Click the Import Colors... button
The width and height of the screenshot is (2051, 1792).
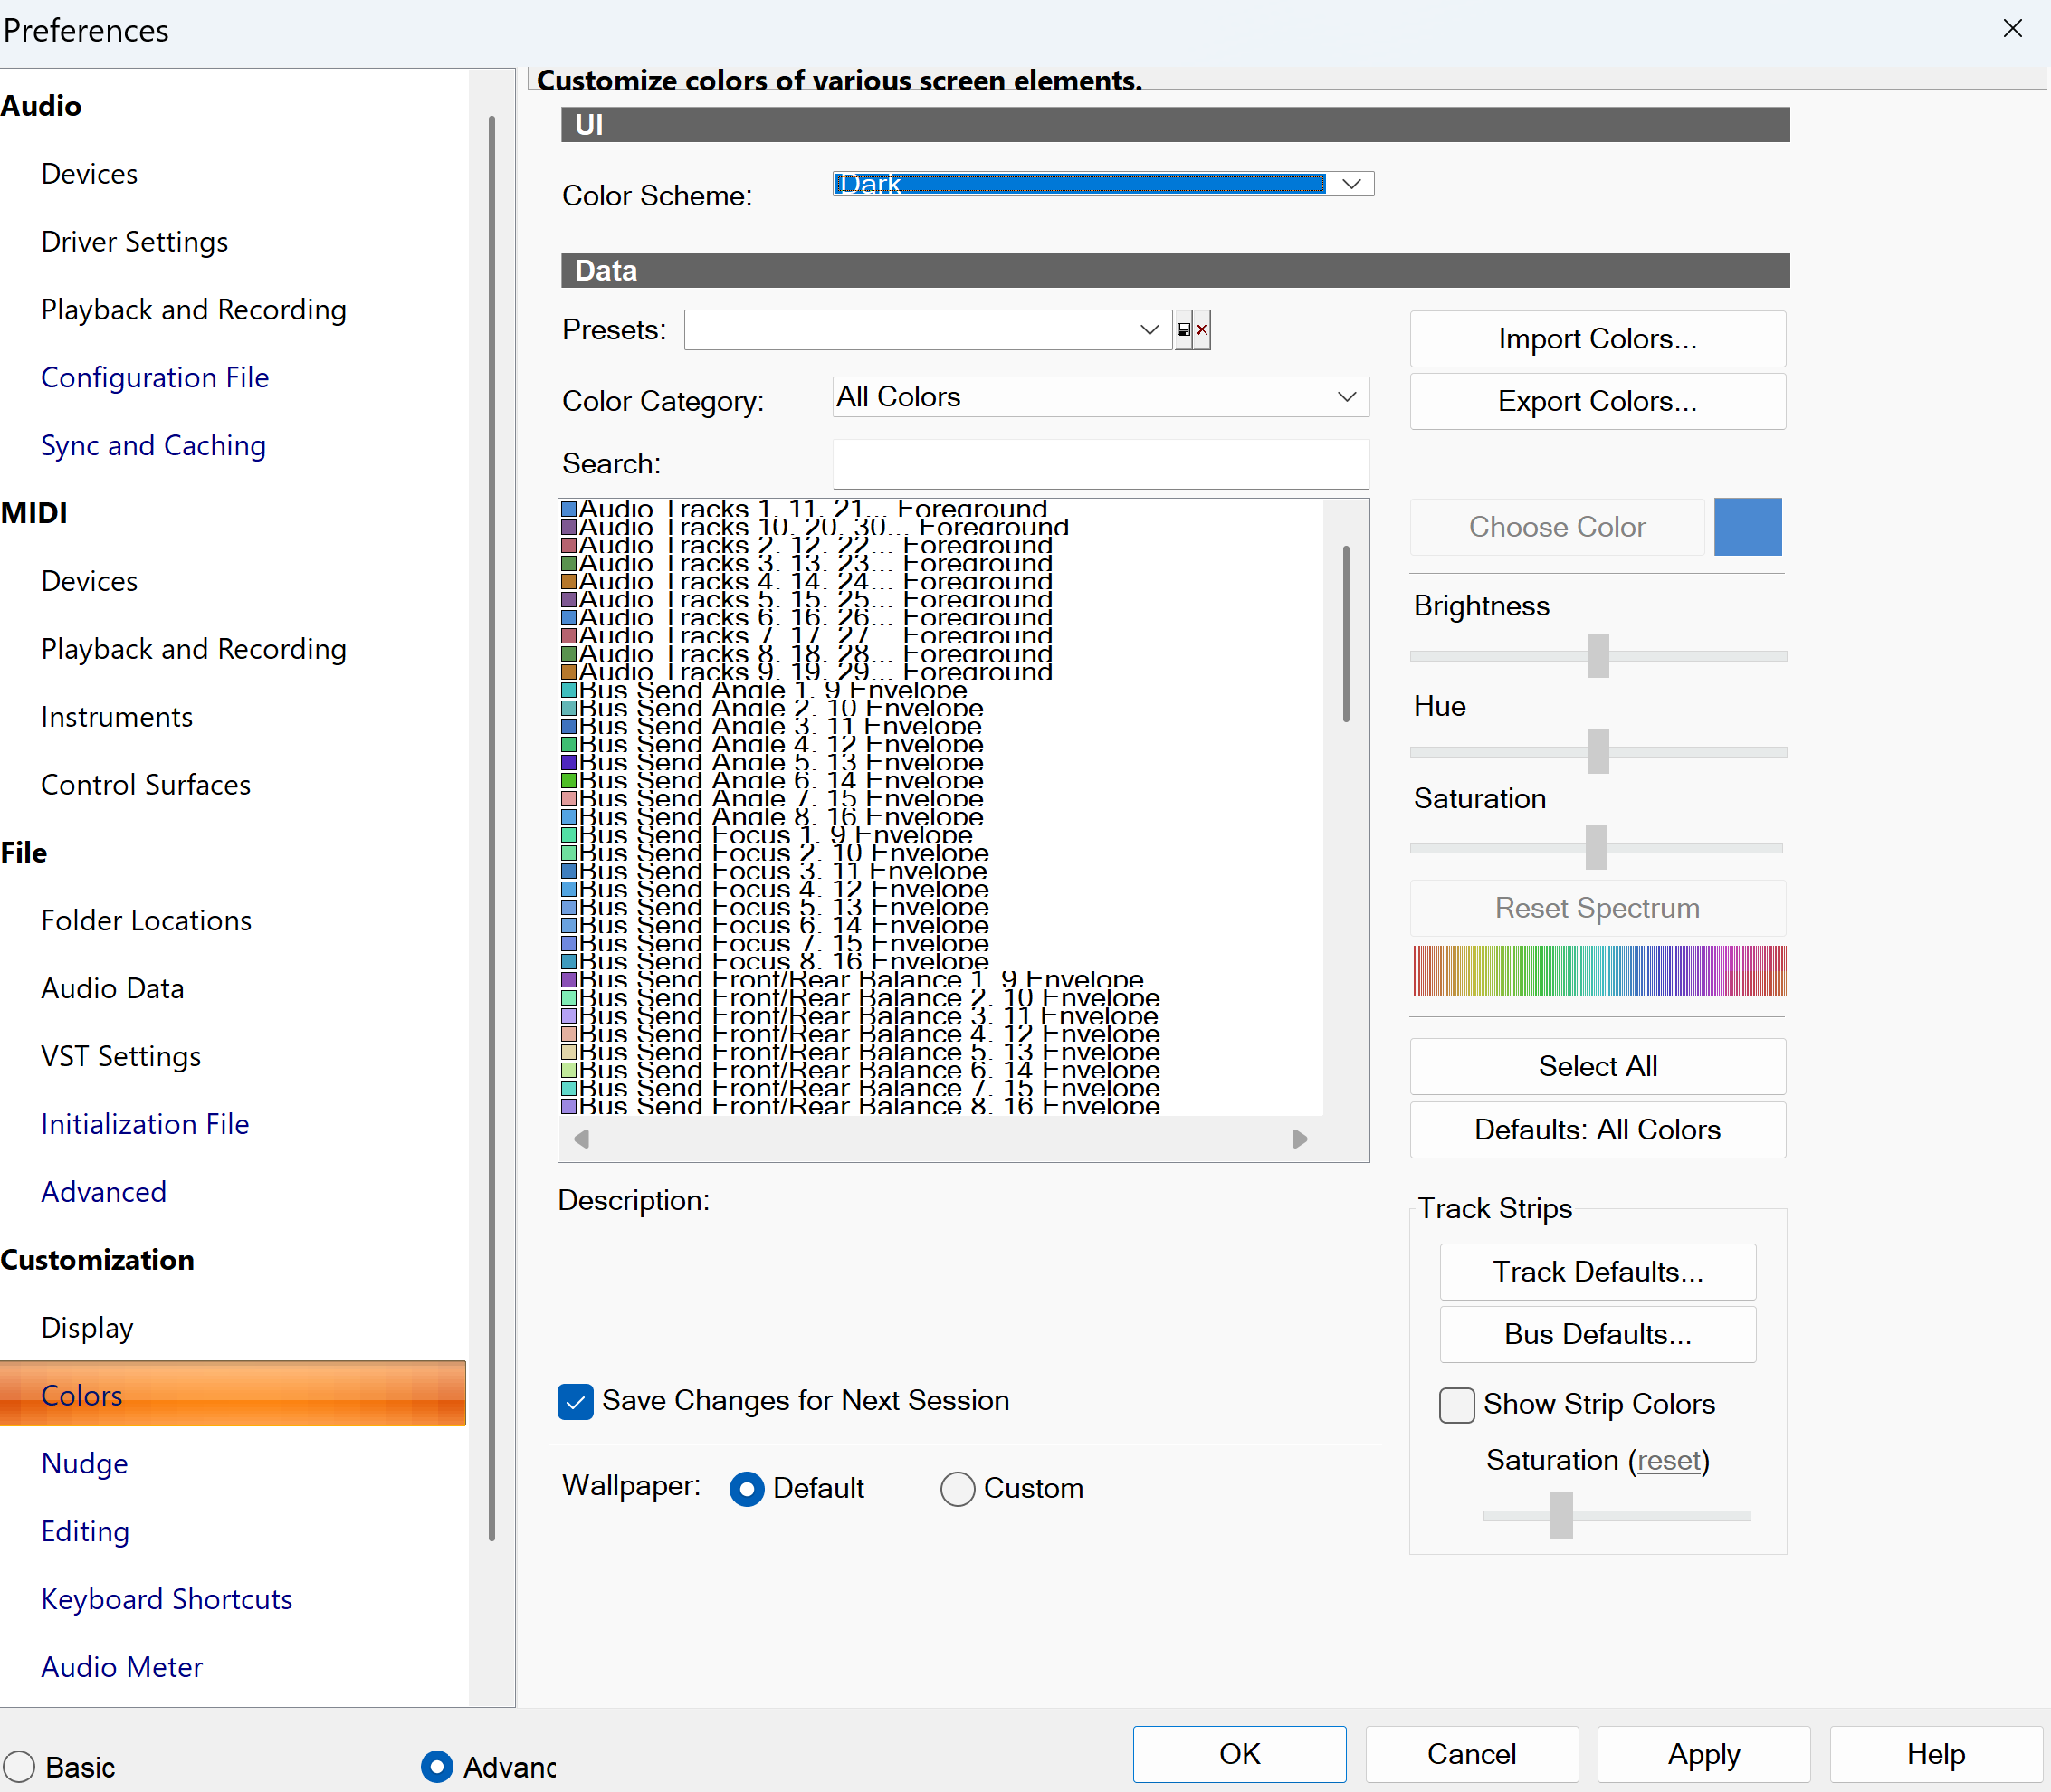point(1597,339)
